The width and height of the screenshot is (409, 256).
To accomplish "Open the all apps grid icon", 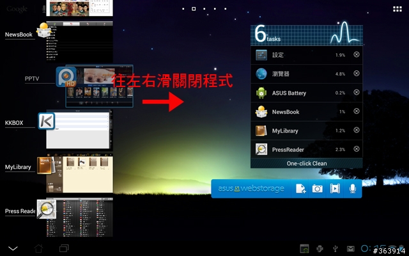I will (x=397, y=9).
